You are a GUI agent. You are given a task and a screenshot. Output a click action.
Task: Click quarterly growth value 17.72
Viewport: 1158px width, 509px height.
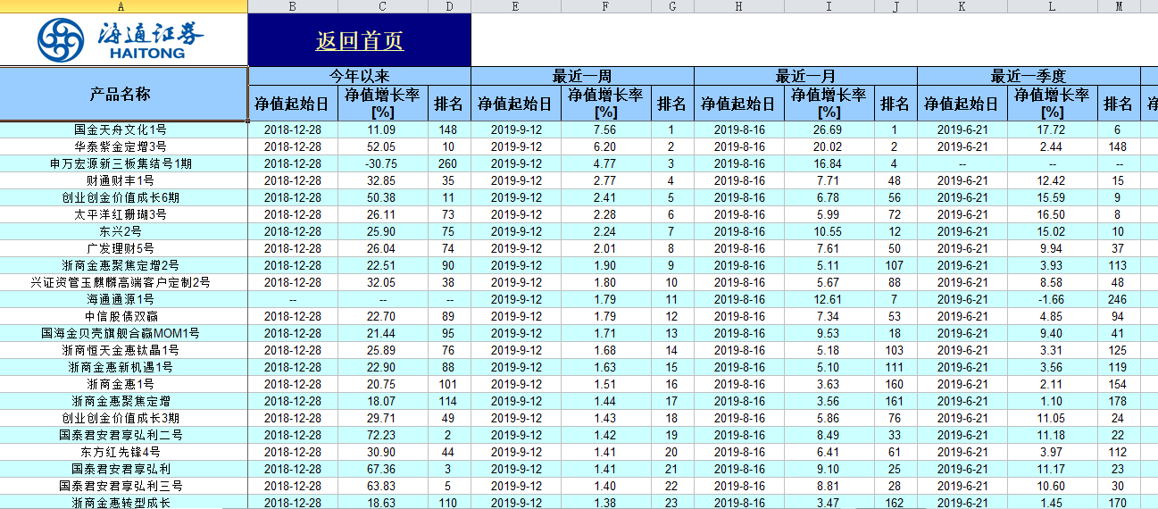[x=1052, y=129]
